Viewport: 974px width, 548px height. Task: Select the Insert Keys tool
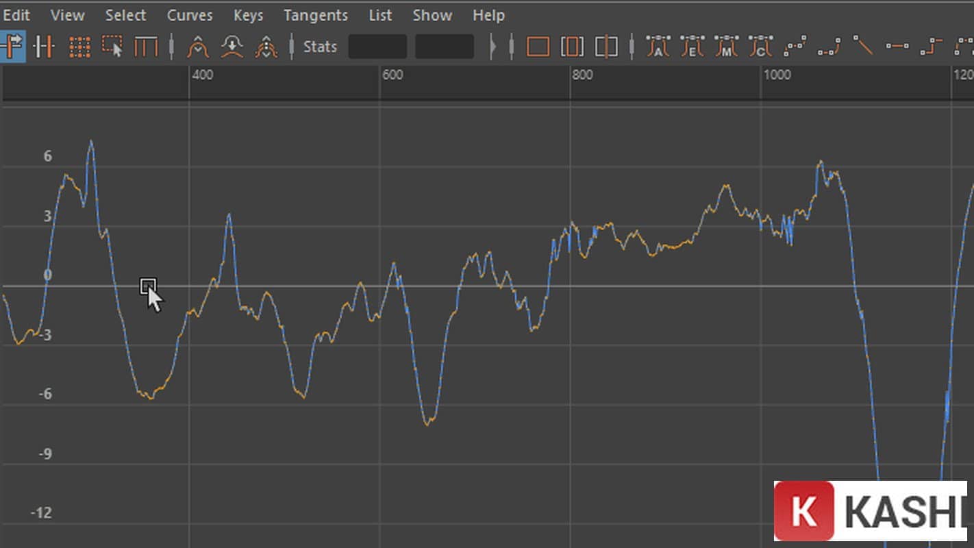point(44,47)
